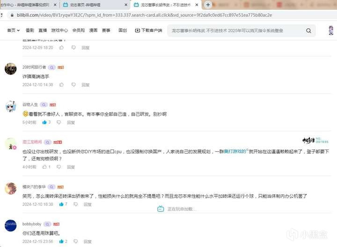The height and width of the screenshot is (247, 337).
Task: Like the comment dated 2024-12-09 18:20
Action: (x=61, y=47)
